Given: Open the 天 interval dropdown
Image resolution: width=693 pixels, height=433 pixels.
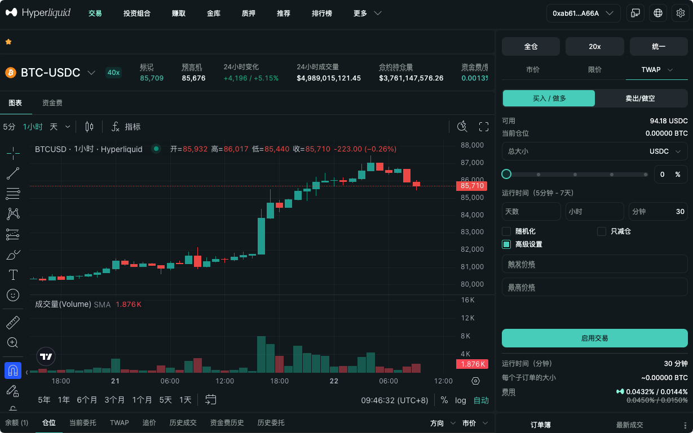Looking at the screenshot, I should click(x=60, y=127).
